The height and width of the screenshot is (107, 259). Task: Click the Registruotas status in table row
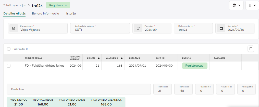coord(194,66)
